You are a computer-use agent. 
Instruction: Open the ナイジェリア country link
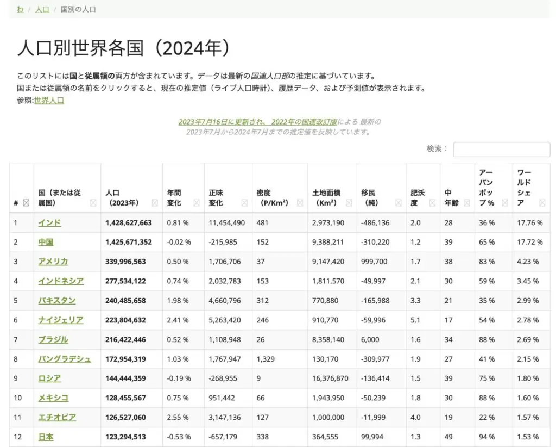click(x=60, y=320)
